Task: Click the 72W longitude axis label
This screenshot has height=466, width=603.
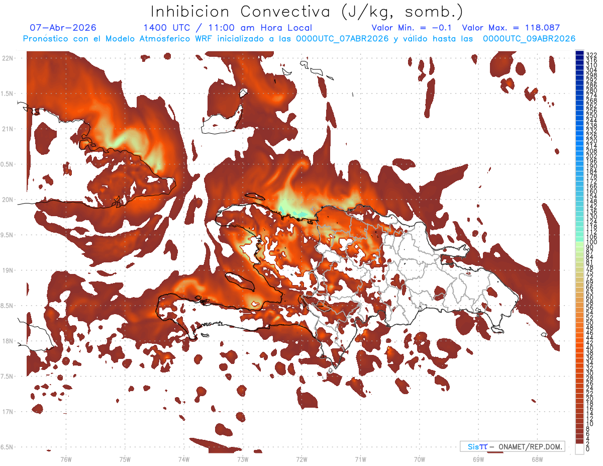Action: [x=301, y=459]
